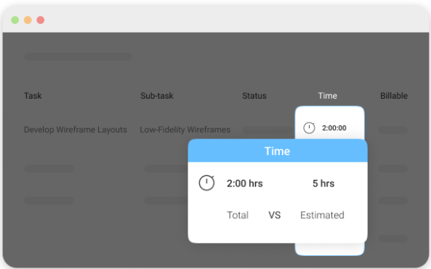Click the orange window control dot
This screenshot has height=269, width=431.
point(28,20)
